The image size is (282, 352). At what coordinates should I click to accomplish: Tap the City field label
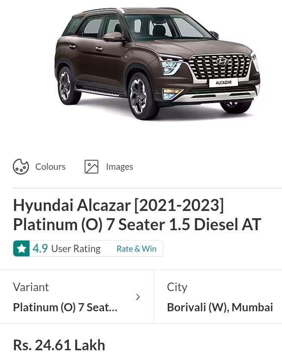(177, 287)
